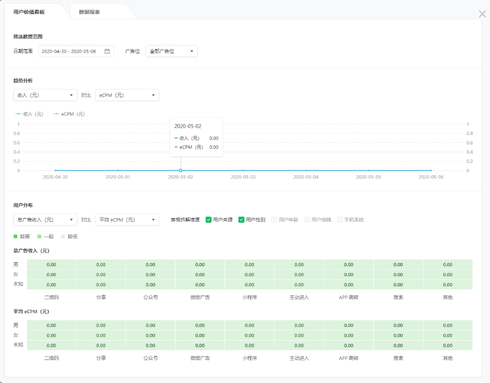Click the 2020-05-02 data point on chart
This screenshot has width=490, height=383.
181,171
